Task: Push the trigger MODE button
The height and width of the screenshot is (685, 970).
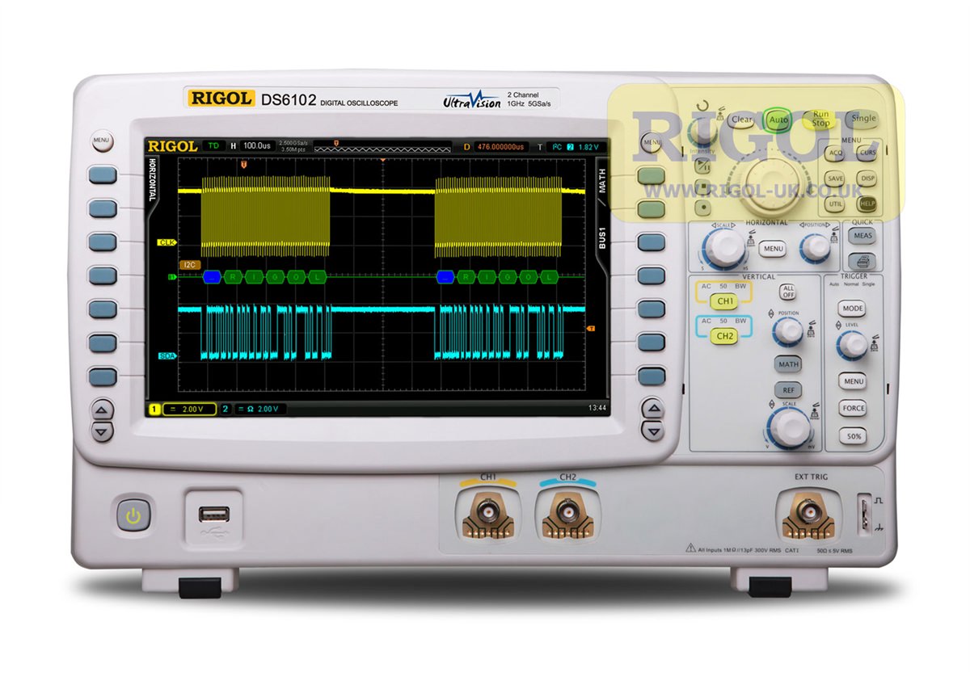Action: click(x=852, y=309)
